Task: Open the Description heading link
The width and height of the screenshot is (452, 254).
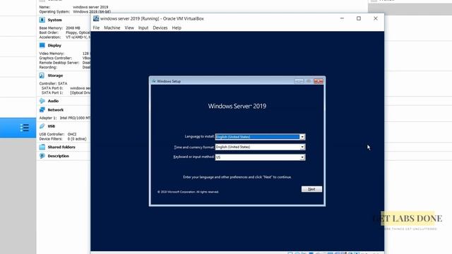Action: pyautogui.click(x=58, y=156)
